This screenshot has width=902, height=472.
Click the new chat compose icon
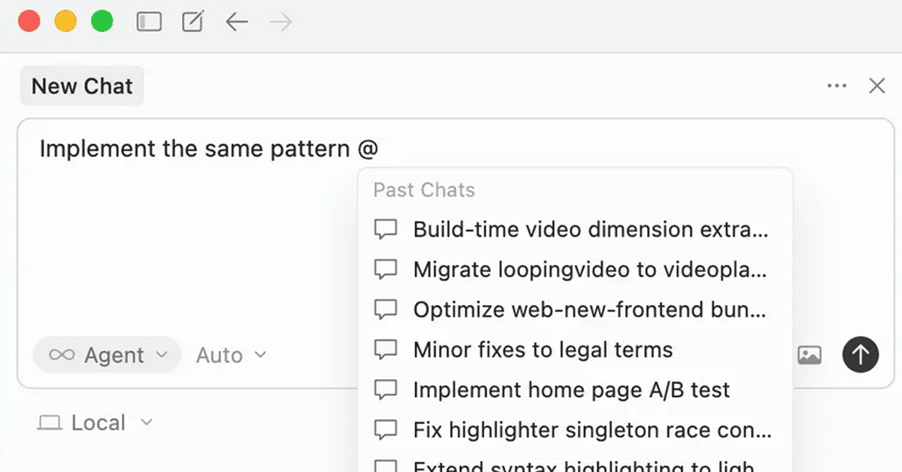tap(193, 22)
